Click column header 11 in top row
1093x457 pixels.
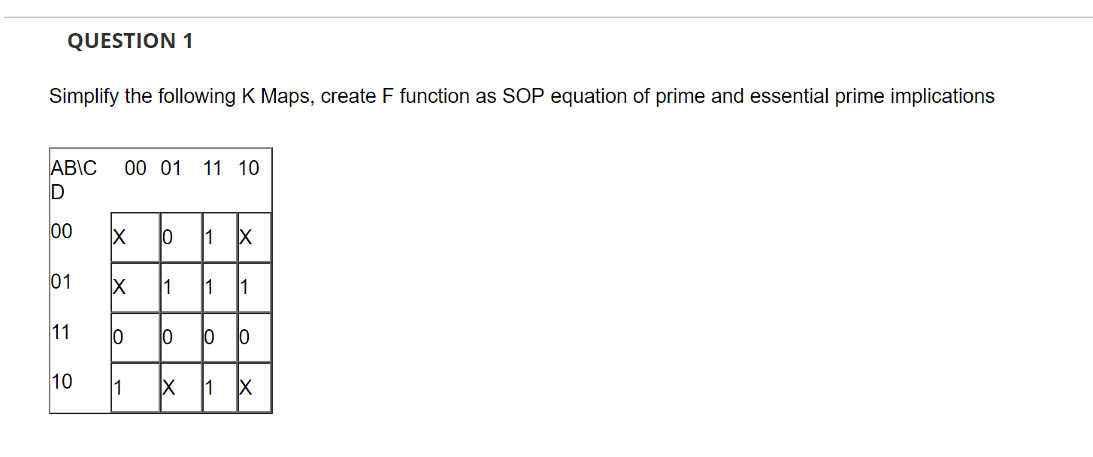213,168
